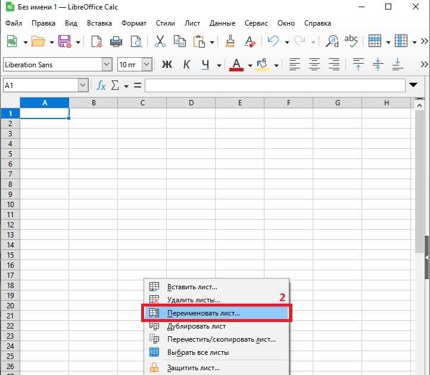
Task: Expand the Undo history dropdown arrow
Action: [287, 42]
